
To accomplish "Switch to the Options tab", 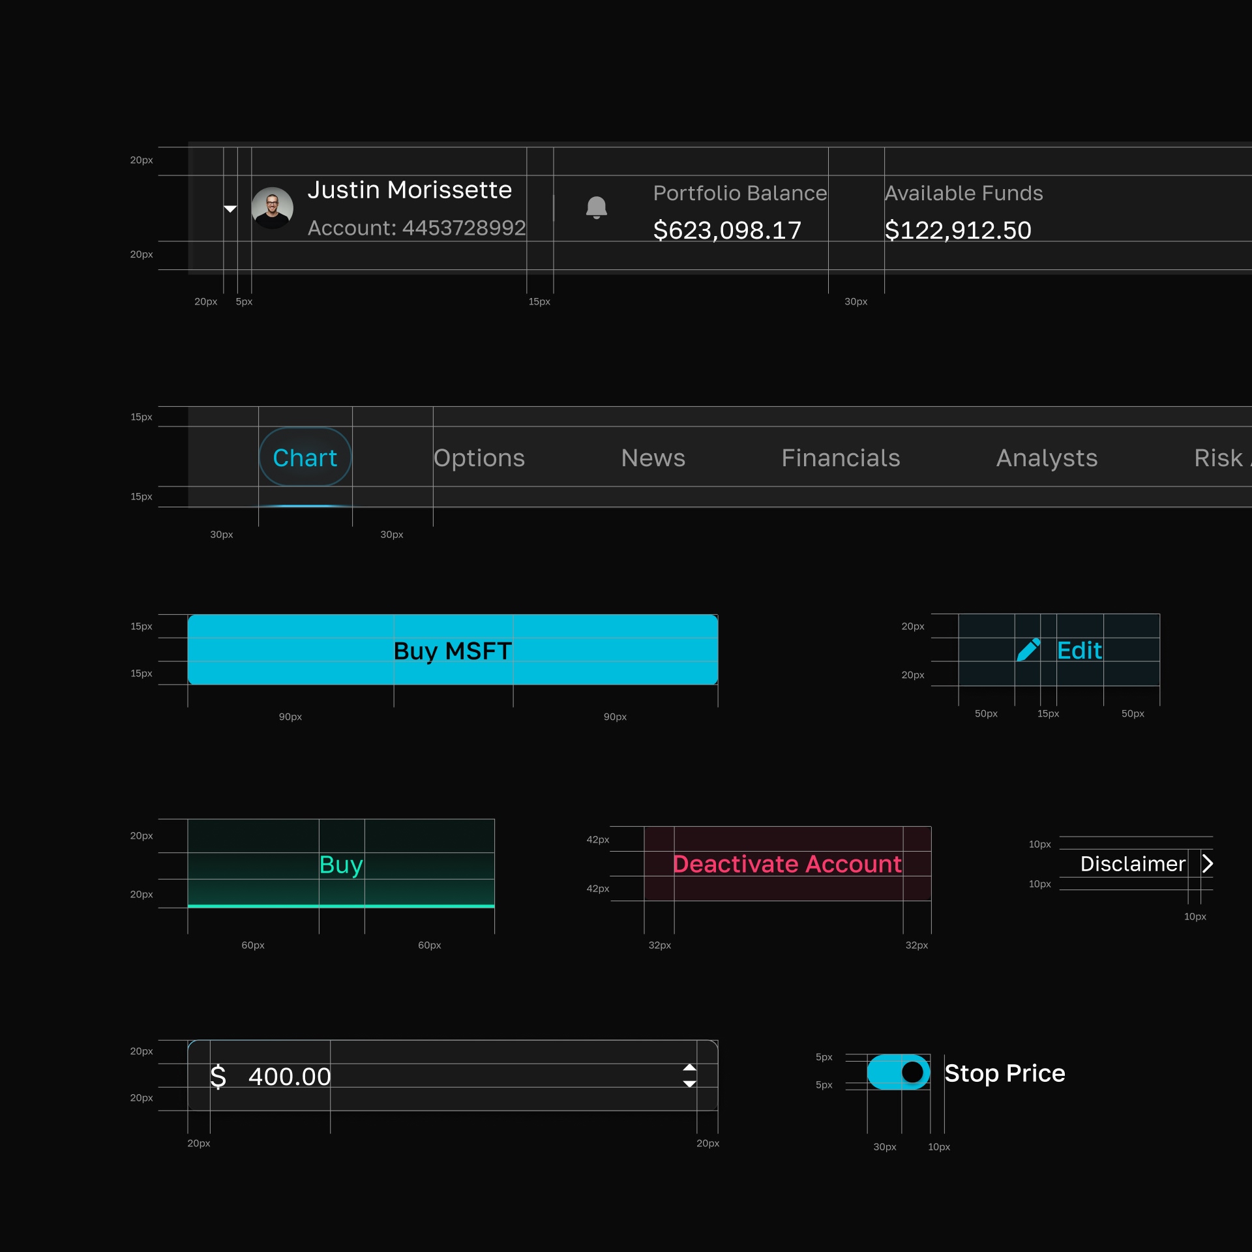I will (x=479, y=458).
